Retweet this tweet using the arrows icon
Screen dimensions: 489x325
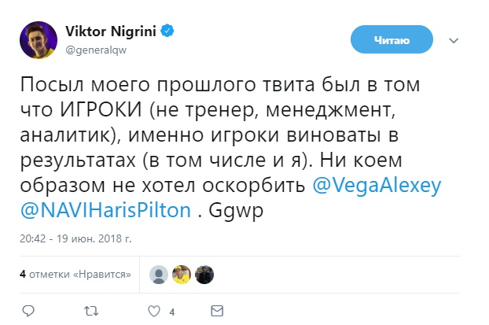coord(92,310)
